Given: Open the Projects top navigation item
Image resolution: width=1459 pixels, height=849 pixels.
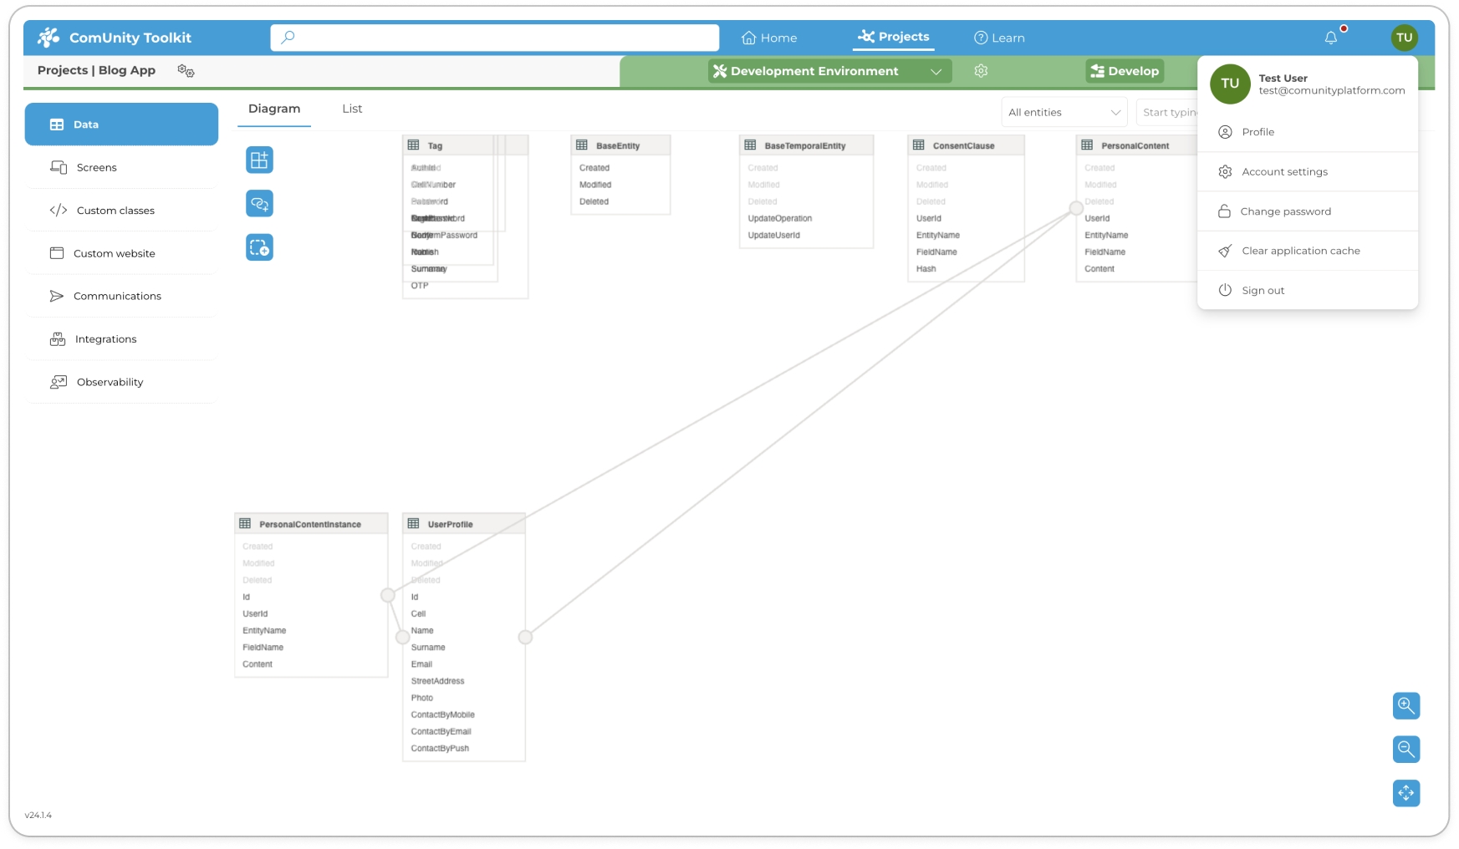Looking at the screenshot, I should [x=894, y=37].
